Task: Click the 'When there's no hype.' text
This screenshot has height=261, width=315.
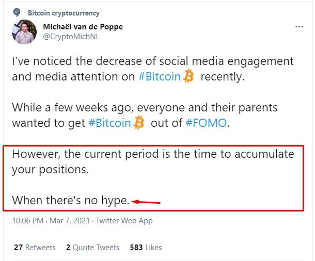Action: click(71, 200)
